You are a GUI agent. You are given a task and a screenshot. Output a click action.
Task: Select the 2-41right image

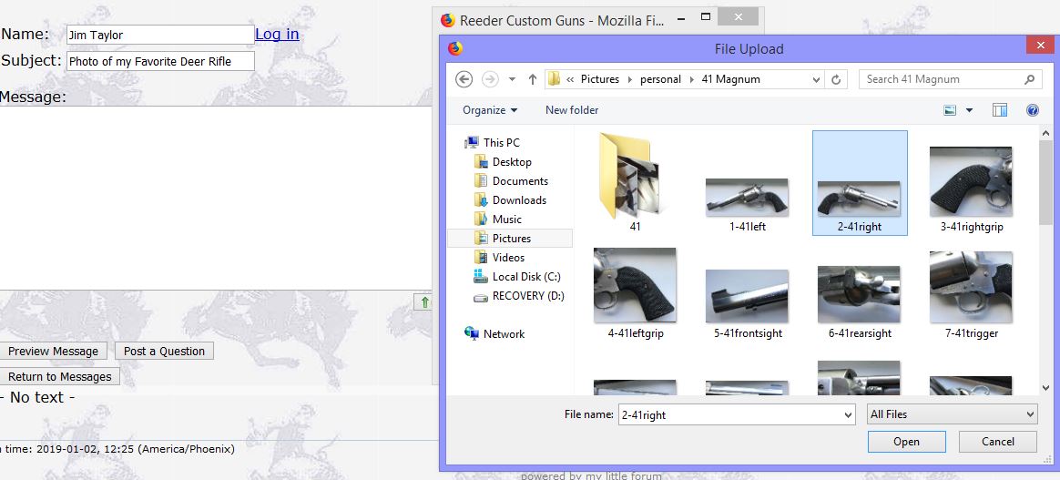860,182
